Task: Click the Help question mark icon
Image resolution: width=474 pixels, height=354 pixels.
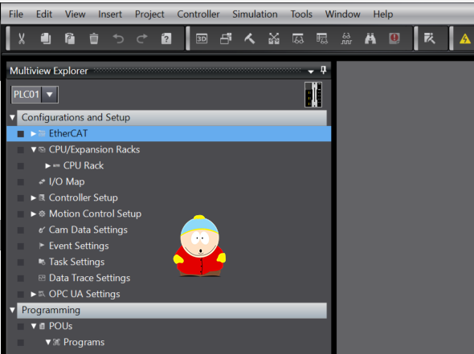Action: (x=166, y=39)
